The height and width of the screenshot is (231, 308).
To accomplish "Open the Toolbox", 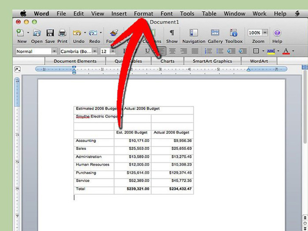I will pyautogui.click(x=234, y=33).
